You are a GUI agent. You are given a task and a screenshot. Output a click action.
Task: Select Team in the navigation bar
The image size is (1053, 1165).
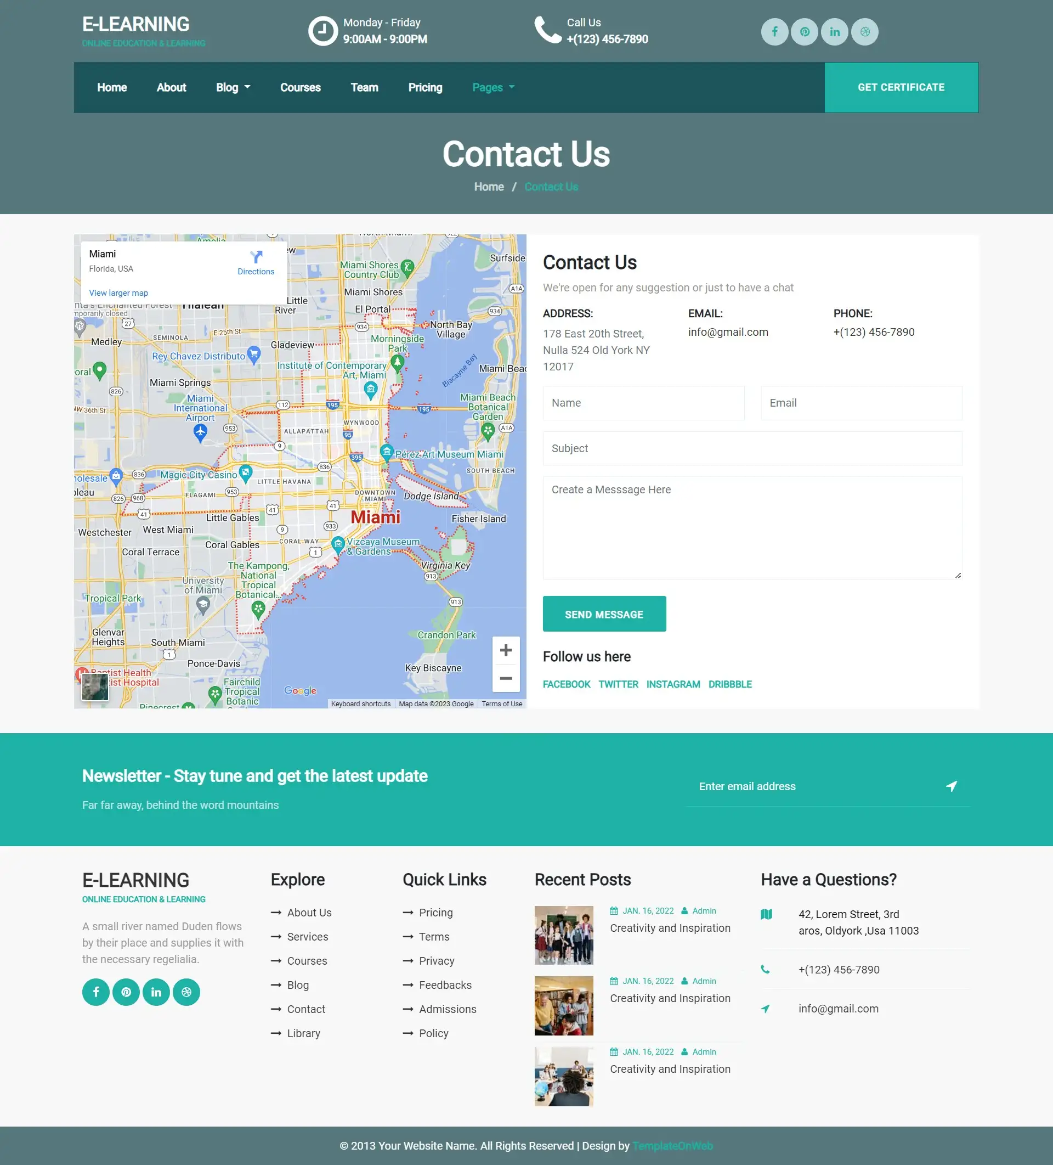coord(364,87)
